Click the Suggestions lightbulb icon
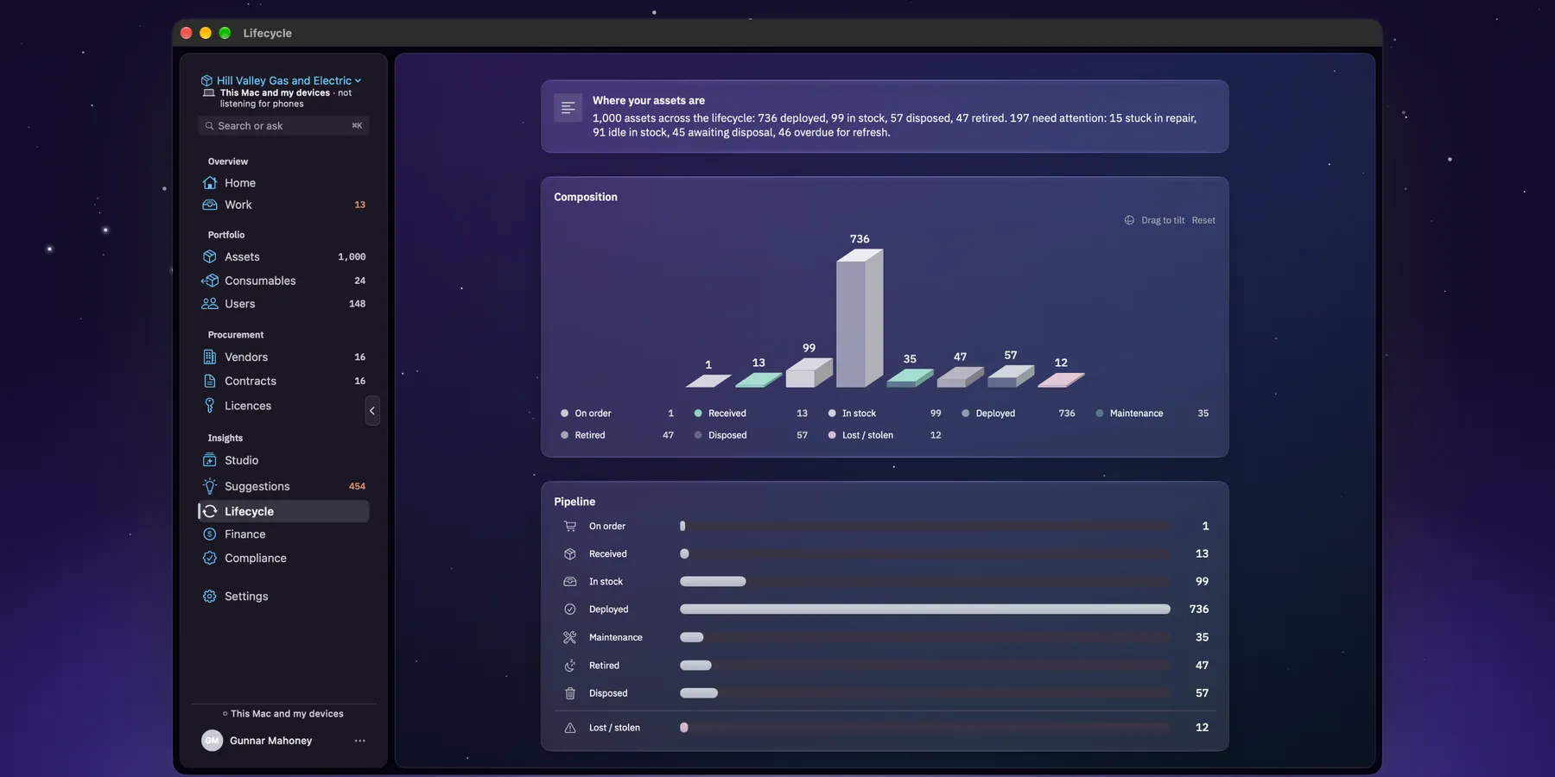The height and width of the screenshot is (777, 1555). [x=209, y=486]
